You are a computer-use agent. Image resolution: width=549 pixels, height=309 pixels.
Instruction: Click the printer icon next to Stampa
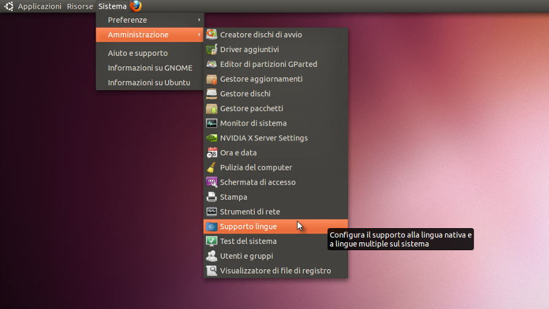(211, 197)
